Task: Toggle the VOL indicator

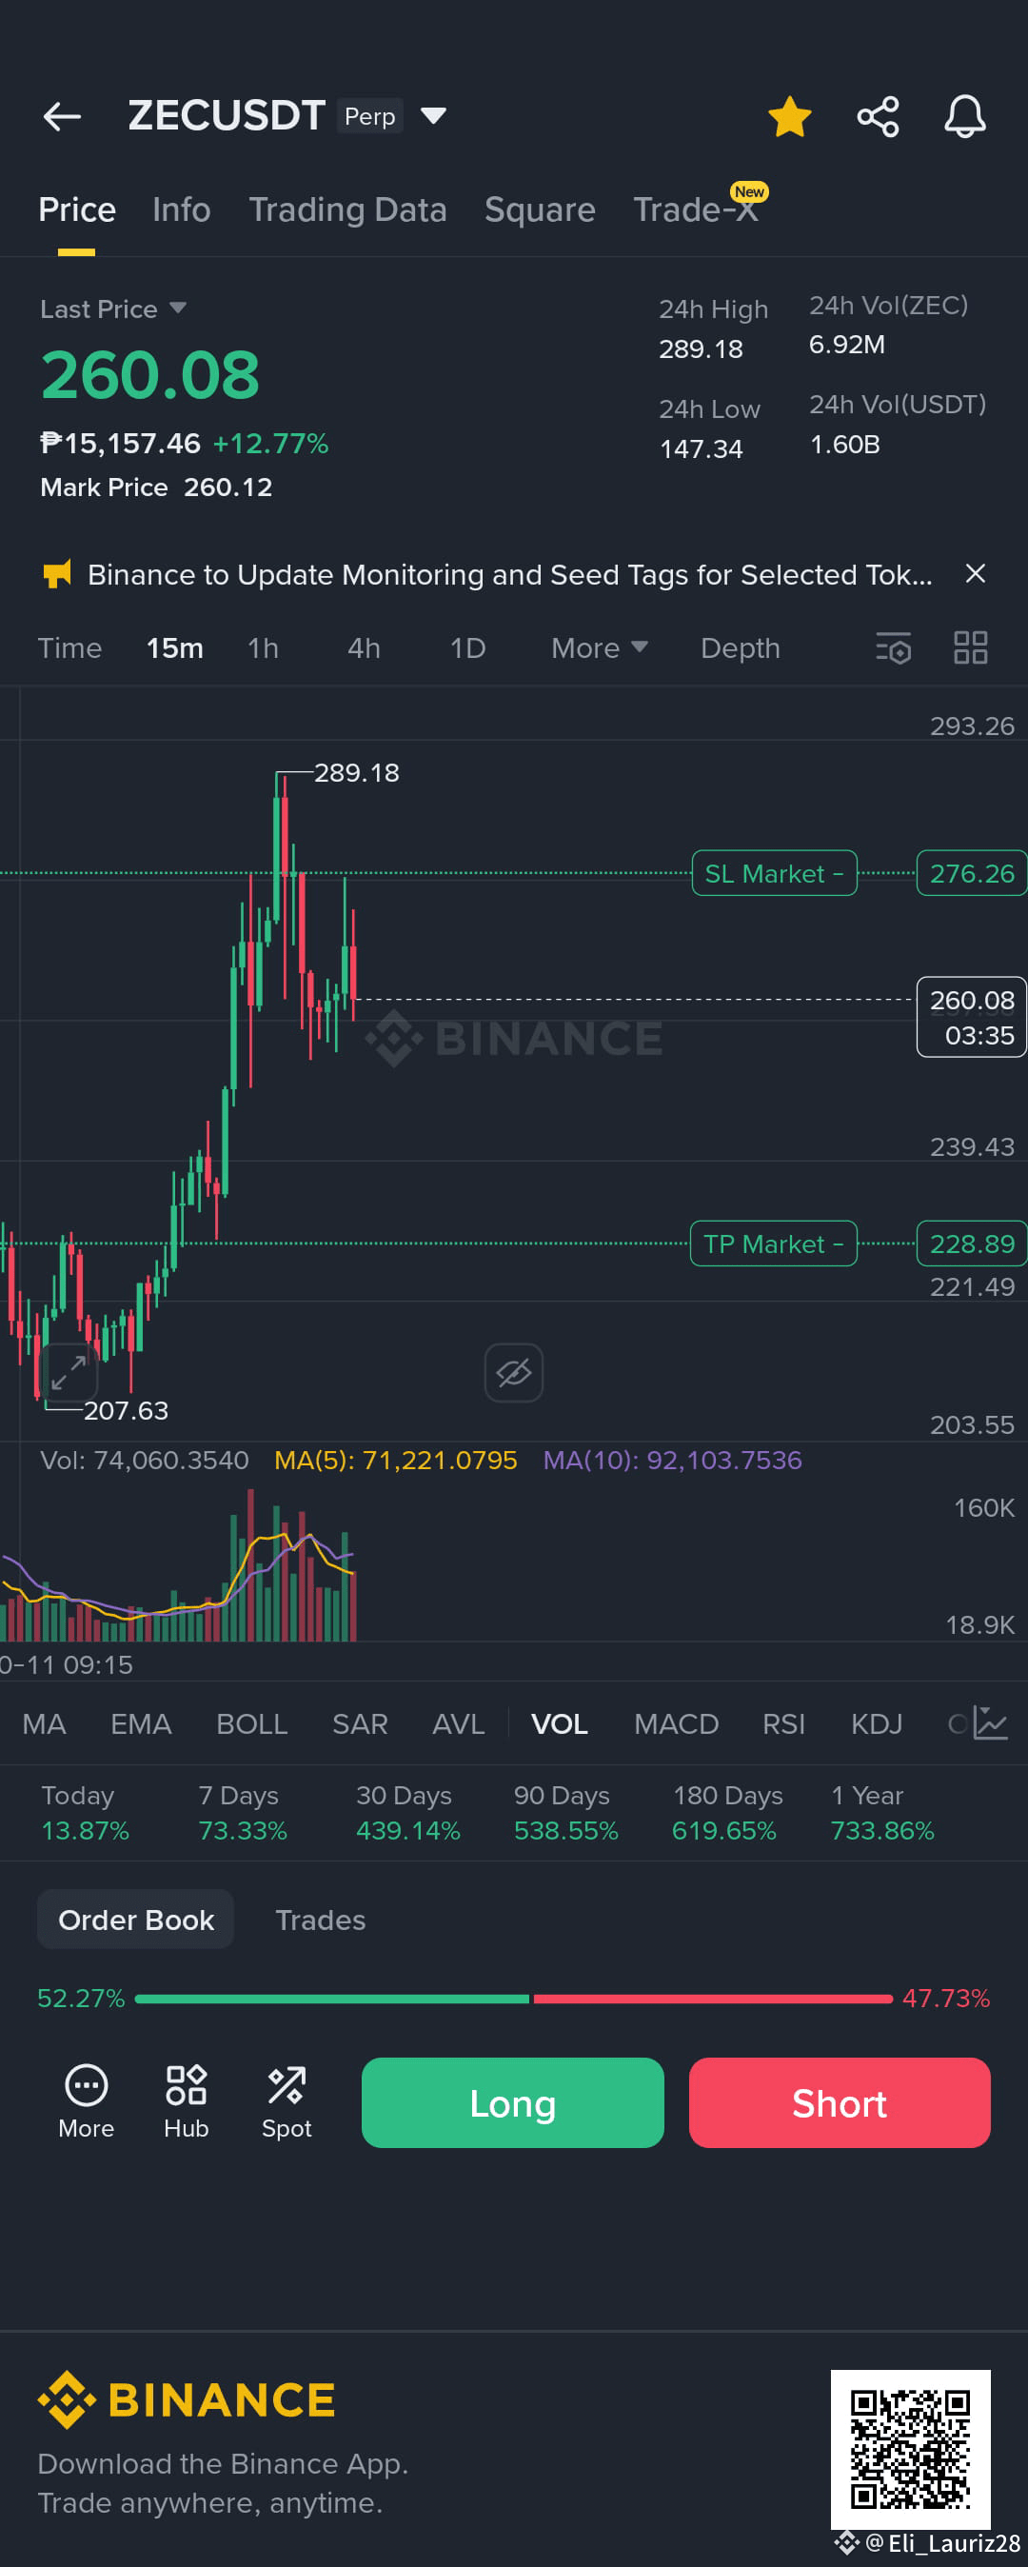Action: (x=559, y=1724)
